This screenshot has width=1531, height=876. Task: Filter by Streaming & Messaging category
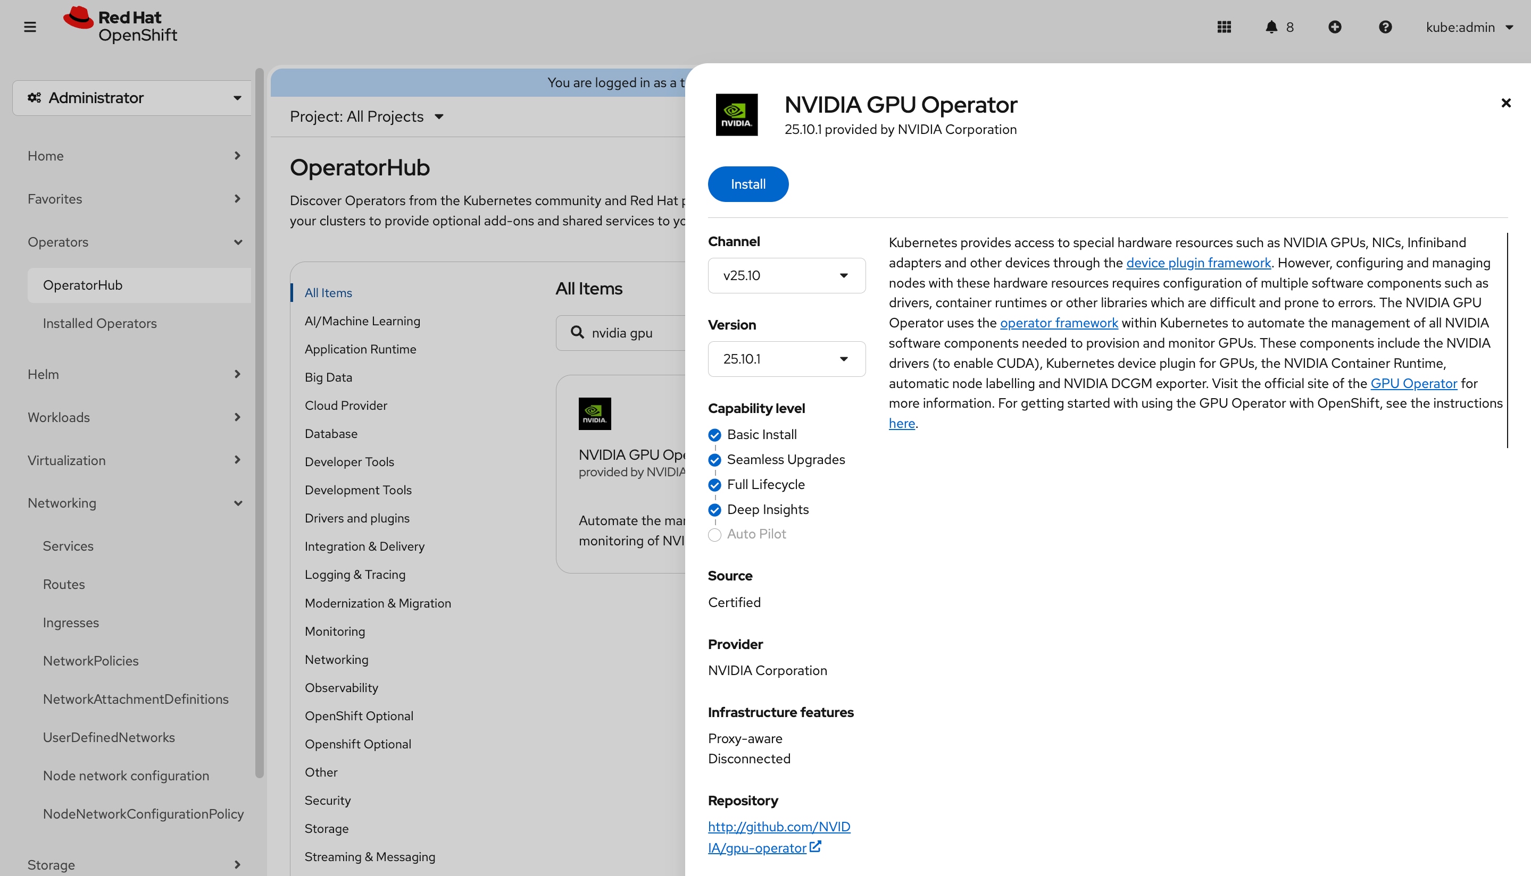click(370, 857)
